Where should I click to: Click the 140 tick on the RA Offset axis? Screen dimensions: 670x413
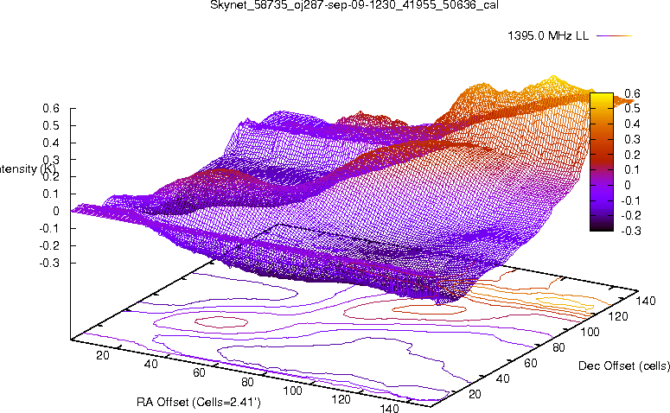[389, 409]
